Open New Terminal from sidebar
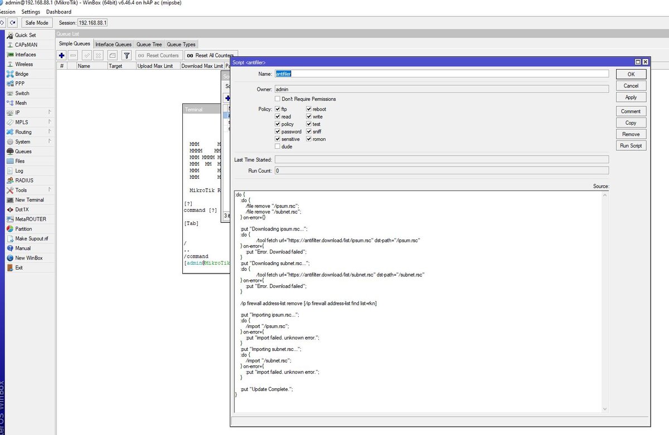 tap(30, 200)
